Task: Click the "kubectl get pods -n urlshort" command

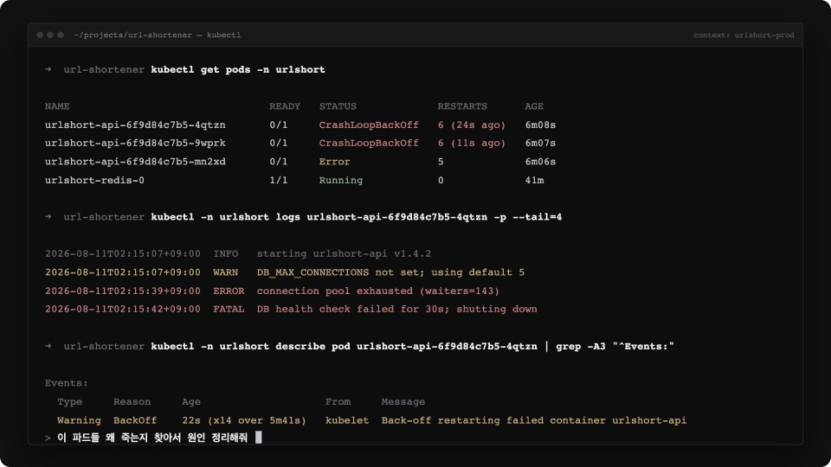Action: 238,69
